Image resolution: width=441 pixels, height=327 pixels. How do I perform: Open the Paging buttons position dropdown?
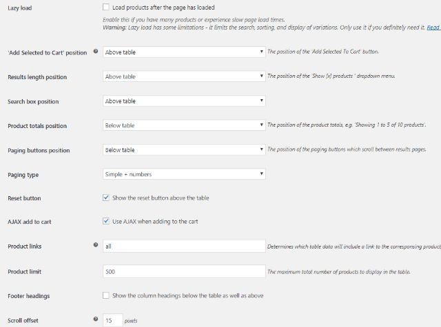pos(184,149)
